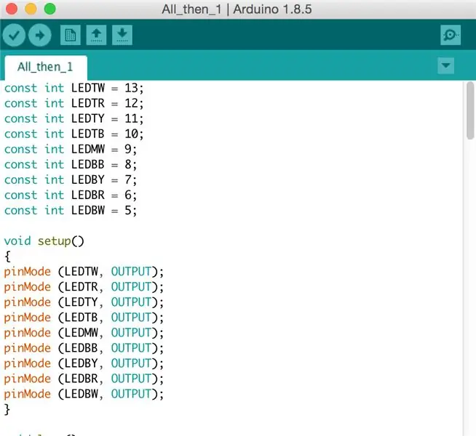
Task: Click the line 'pinMode (LEDBY, OUTPUT);'
Action: [84, 363]
